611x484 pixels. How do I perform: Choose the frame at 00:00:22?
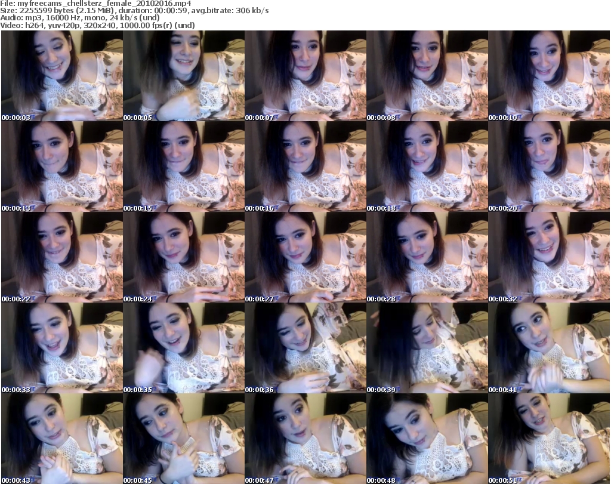pos(62,257)
